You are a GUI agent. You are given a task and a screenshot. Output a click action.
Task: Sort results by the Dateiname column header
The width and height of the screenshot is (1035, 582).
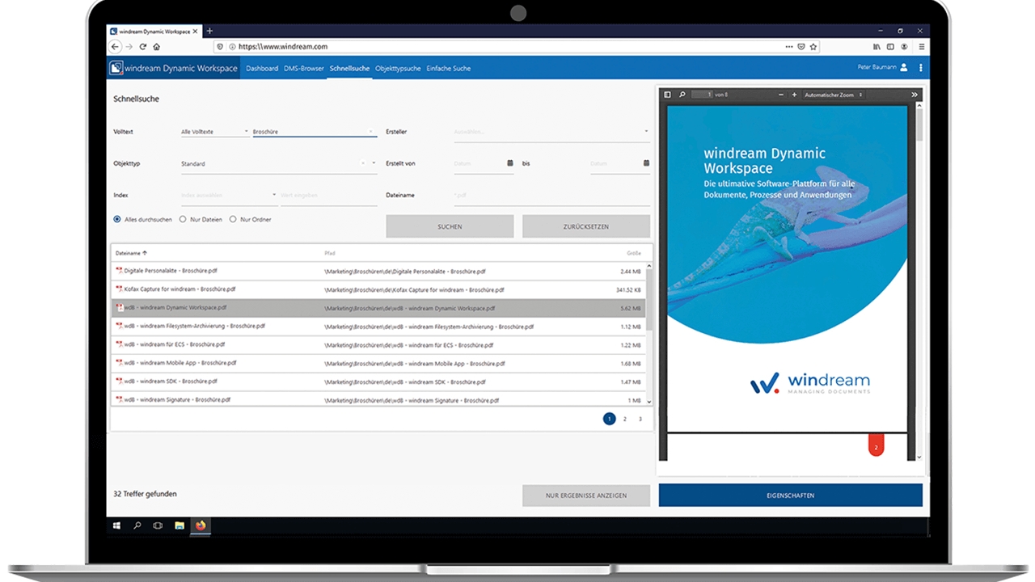131,253
